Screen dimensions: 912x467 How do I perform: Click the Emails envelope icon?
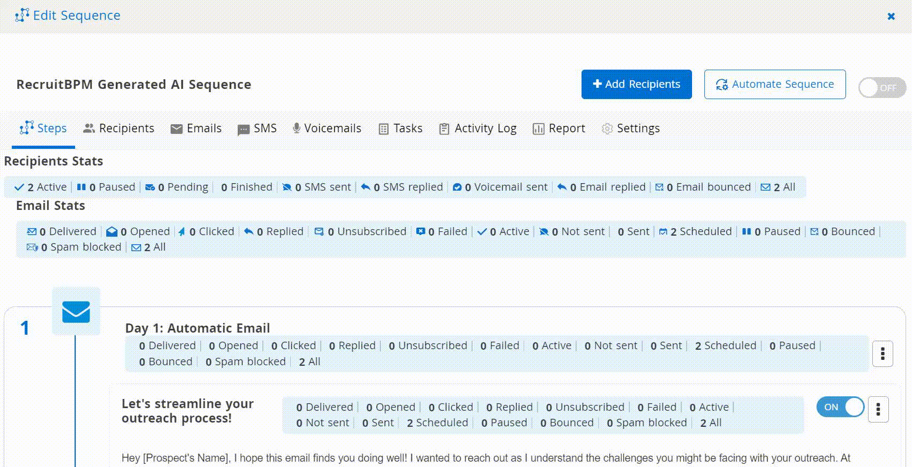[x=176, y=129]
